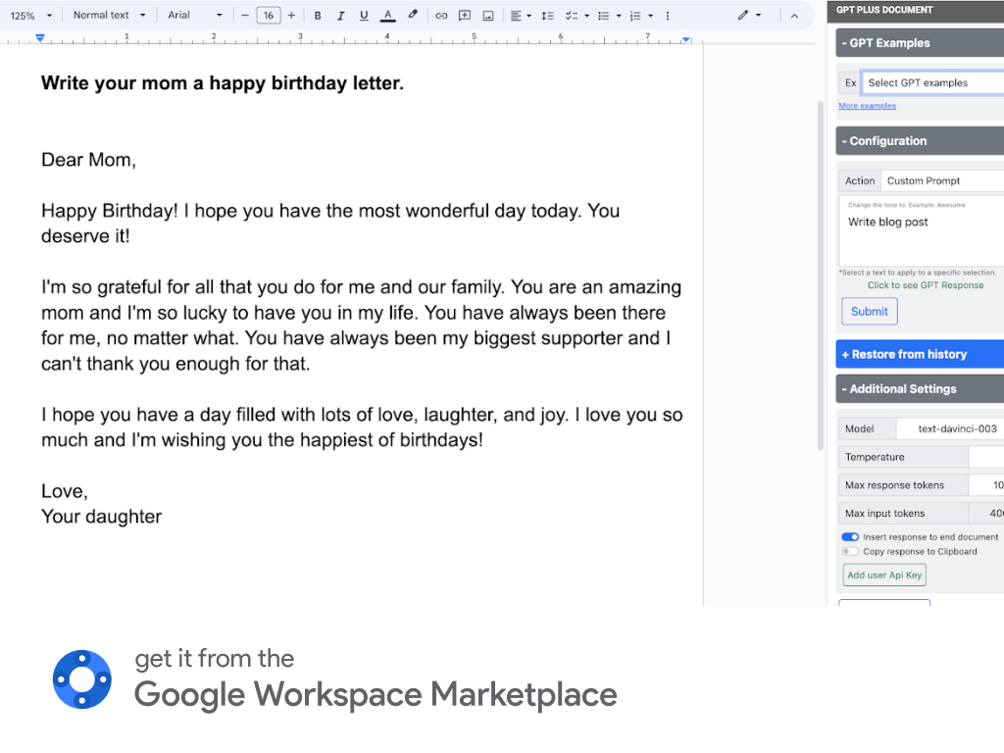Insert a link using the link icon
Viewport: 1004px width, 753px height.
tap(440, 15)
